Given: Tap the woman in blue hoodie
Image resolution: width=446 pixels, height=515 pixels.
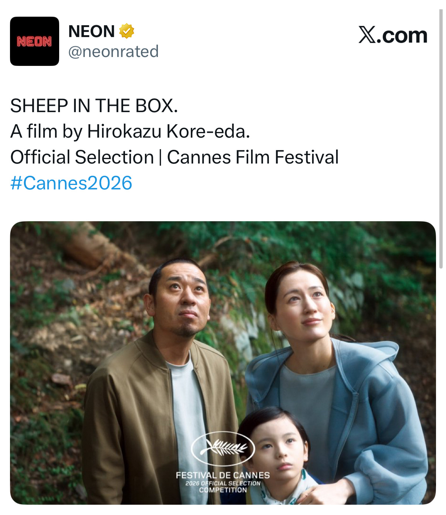Looking at the screenshot, I should point(333,370).
